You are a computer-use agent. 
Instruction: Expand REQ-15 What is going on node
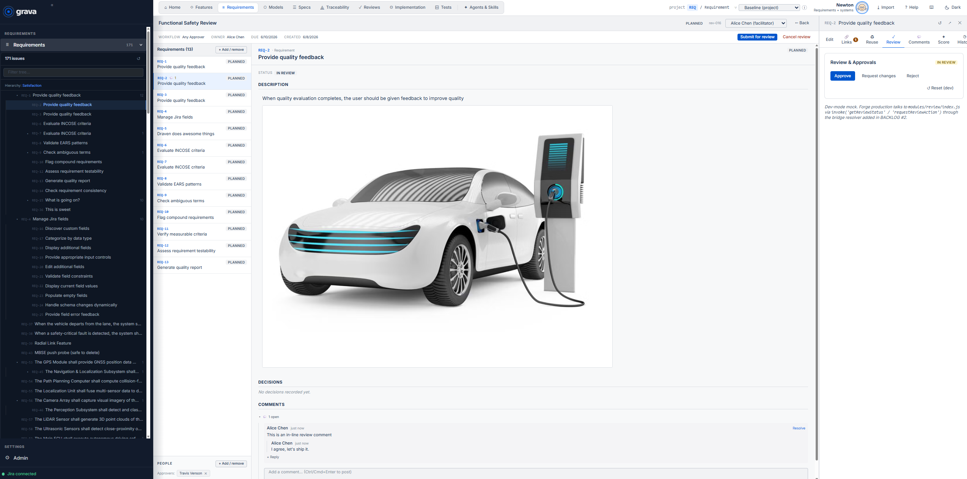coord(28,200)
